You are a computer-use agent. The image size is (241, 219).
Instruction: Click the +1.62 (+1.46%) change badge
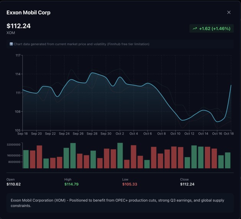point(211,29)
